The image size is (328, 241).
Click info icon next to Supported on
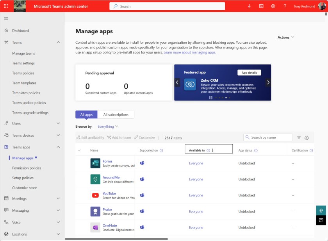[x=161, y=150]
